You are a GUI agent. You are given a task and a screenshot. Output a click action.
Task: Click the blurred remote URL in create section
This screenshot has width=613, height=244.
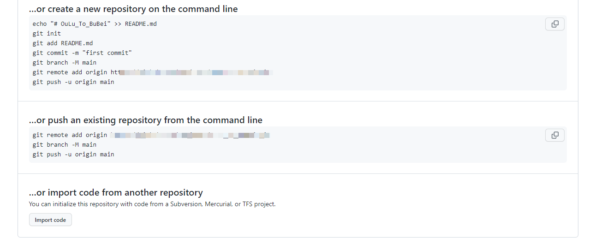pos(194,72)
